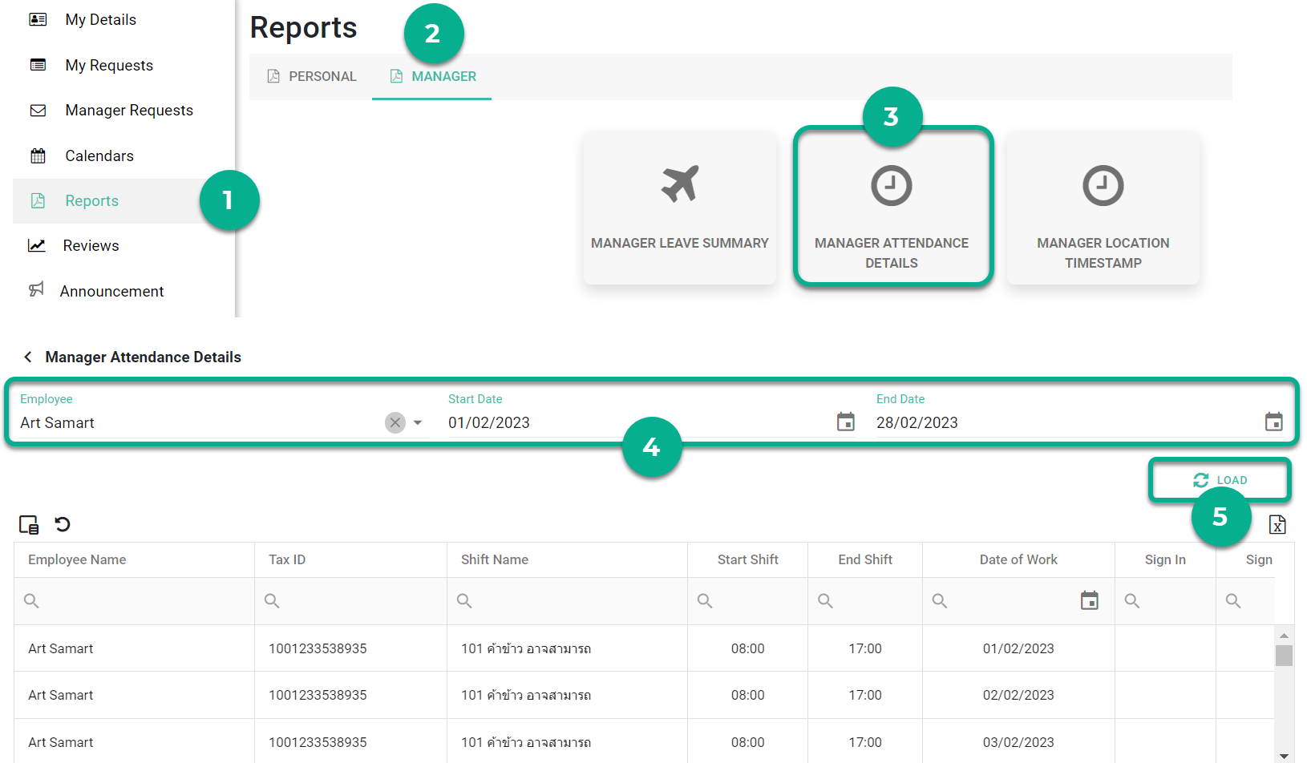This screenshot has width=1307, height=763.
Task: Switch to the PERSONAL tab
Action: coord(311,76)
